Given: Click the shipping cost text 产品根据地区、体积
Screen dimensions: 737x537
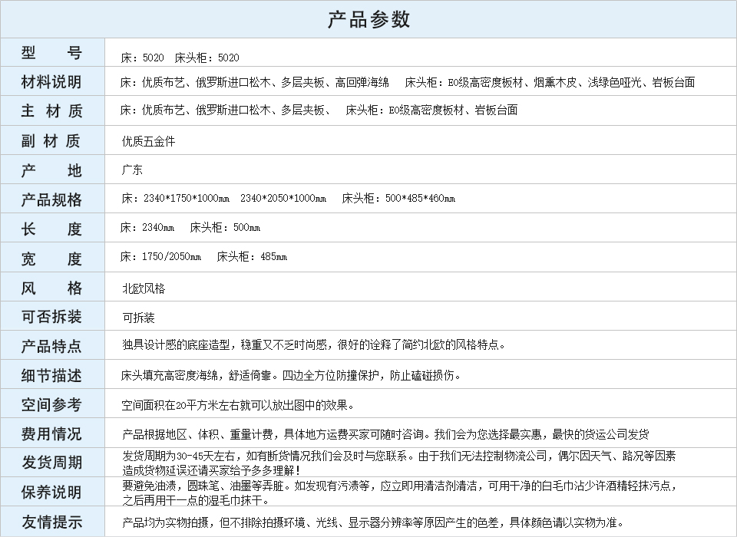Looking at the screenshot, I should click(x=385, y=434).
